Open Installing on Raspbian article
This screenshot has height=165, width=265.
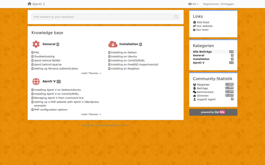[125, 69]
